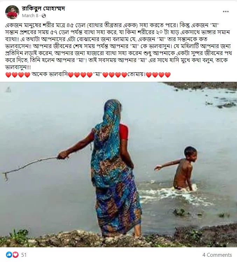Open the poster's name রাকিবুল মোহাম্মদ

coord(43,8)
